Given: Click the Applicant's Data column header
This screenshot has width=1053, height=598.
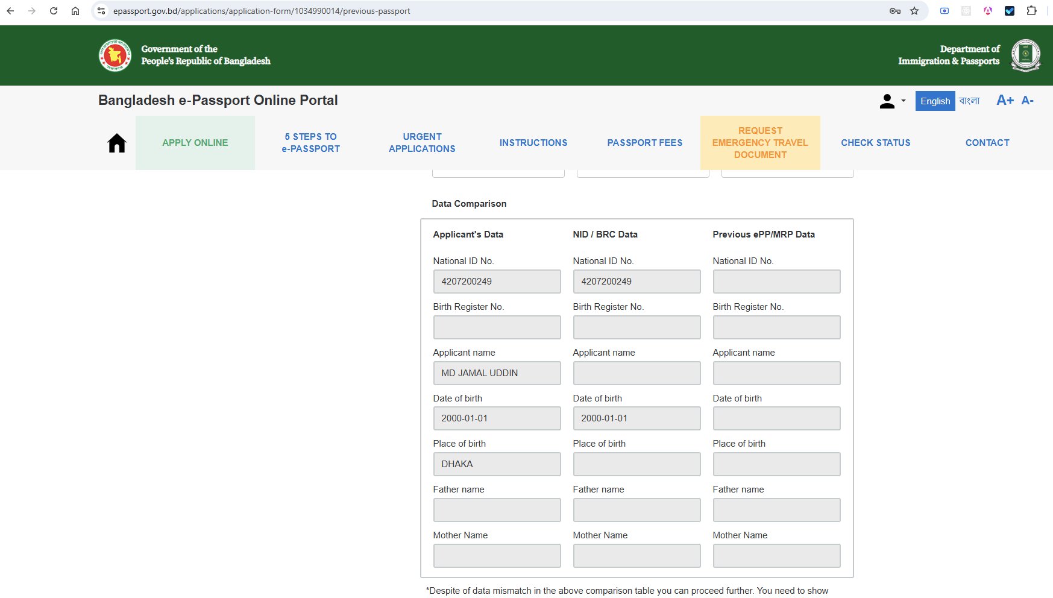Looking at the screenshot, I should coord(468,234).
